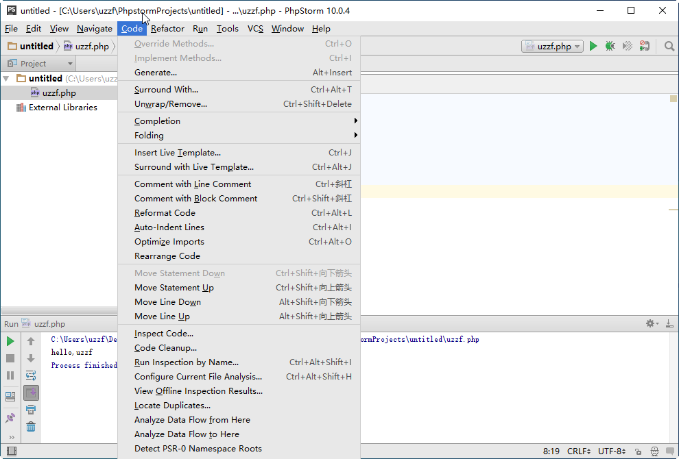
Task: Click the Up the Stack Trace arrow
Action: click(x=31, y=341)
